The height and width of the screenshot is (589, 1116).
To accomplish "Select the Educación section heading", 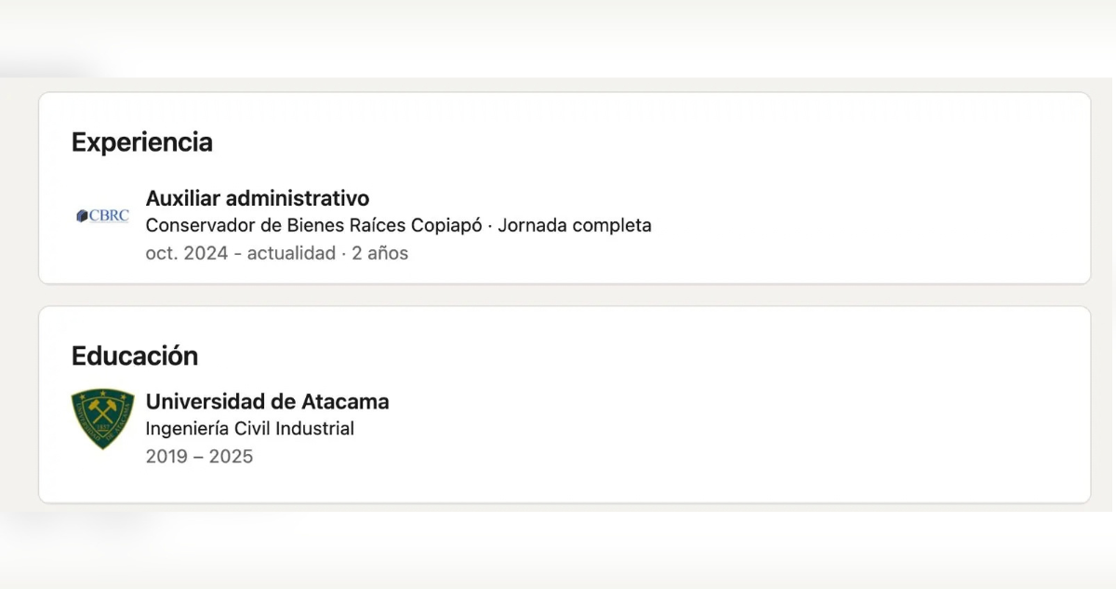I will [x=135, y=356].
